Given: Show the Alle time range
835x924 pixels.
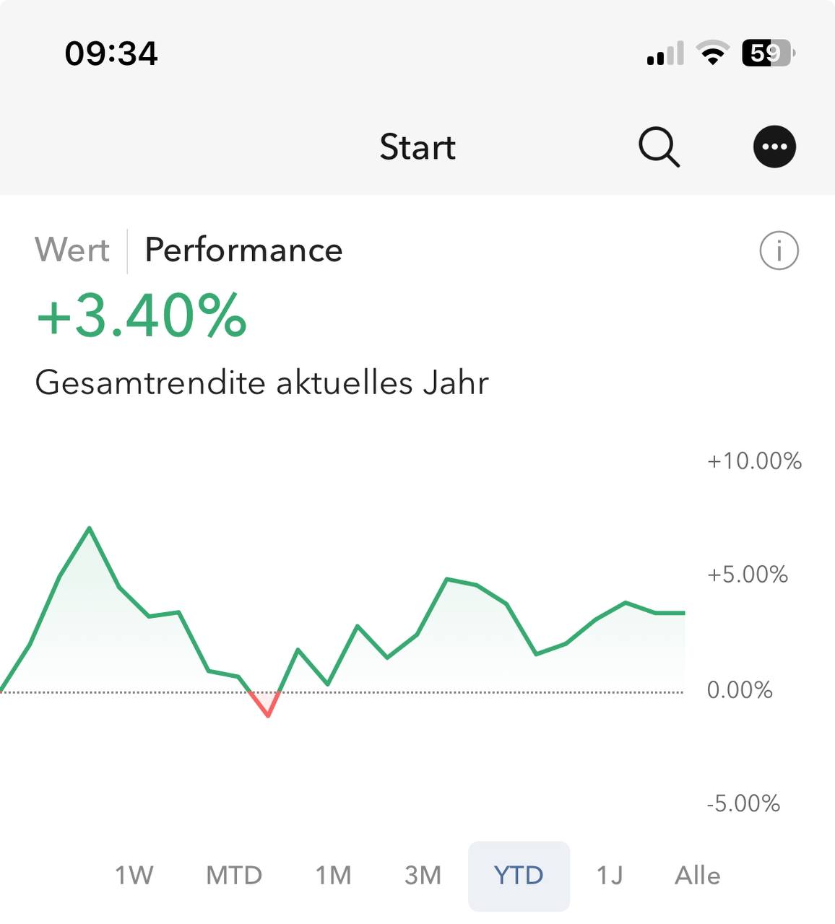Looking at the screenshot, I should (x=697, y=876).
